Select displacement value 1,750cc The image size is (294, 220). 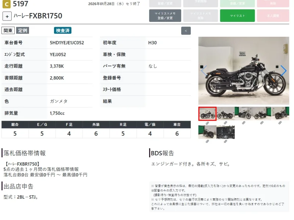click(57, 113)
